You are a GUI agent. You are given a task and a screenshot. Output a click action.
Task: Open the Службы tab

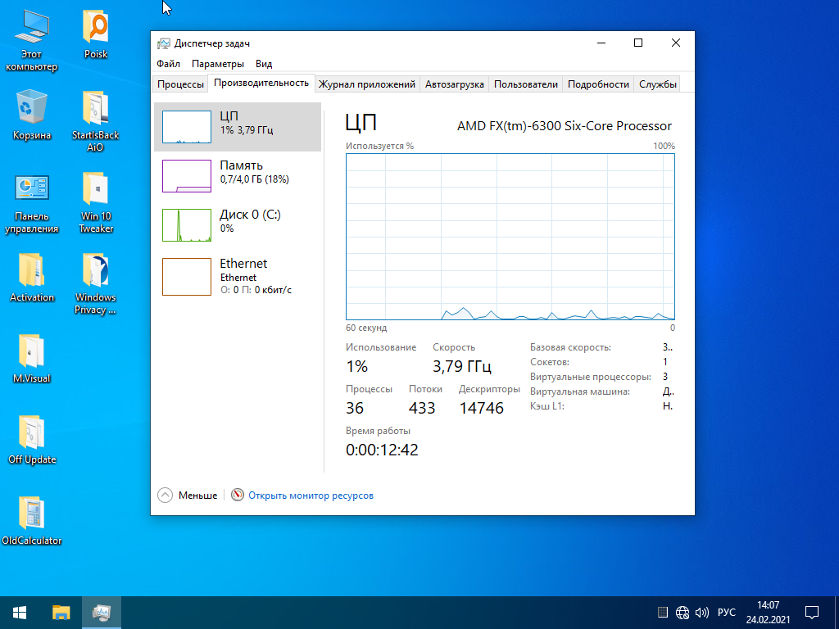658,84
